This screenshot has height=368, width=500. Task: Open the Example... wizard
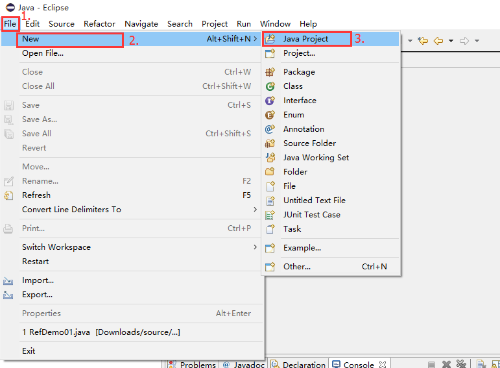click(x=330, y=248)
